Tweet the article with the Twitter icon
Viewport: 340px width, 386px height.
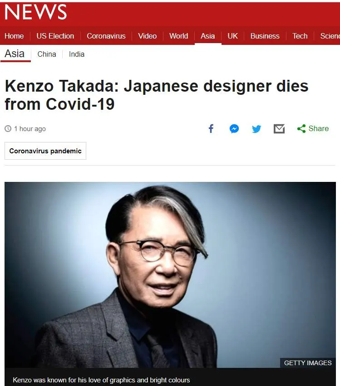[256, 129]
